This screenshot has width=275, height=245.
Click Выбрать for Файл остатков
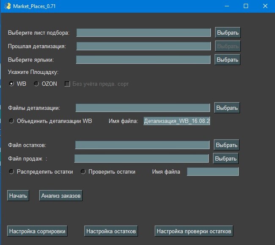pyautogui.click(x=226, y=145)
